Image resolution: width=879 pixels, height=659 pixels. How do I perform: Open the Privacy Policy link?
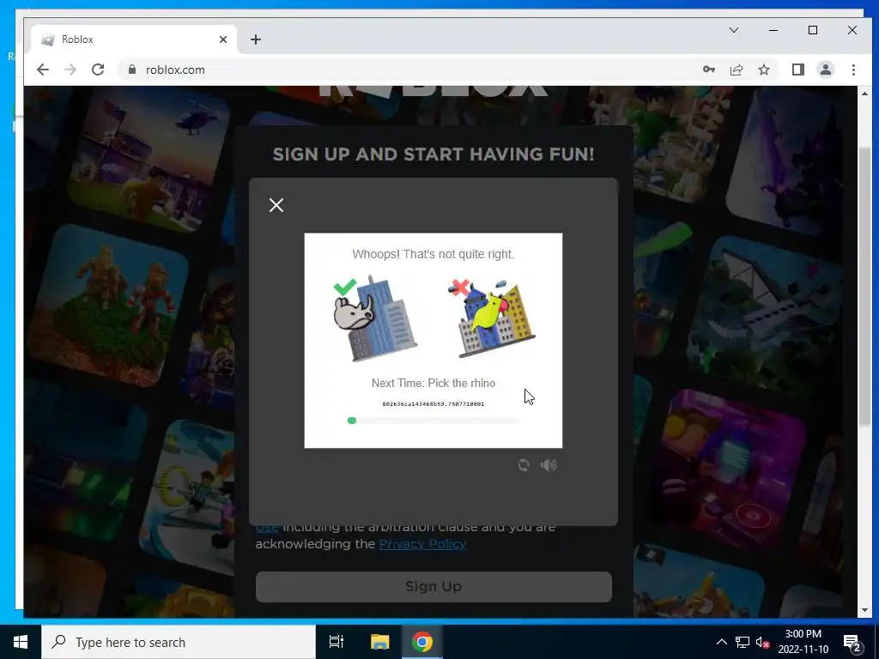422,544
